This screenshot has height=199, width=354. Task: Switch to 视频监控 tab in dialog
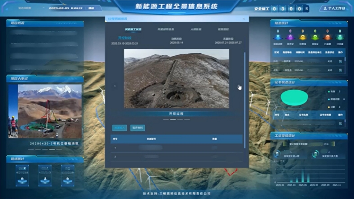[x=223, y=29]
